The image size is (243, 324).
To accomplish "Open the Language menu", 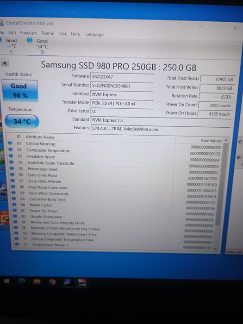I will (x=94, y=35).
